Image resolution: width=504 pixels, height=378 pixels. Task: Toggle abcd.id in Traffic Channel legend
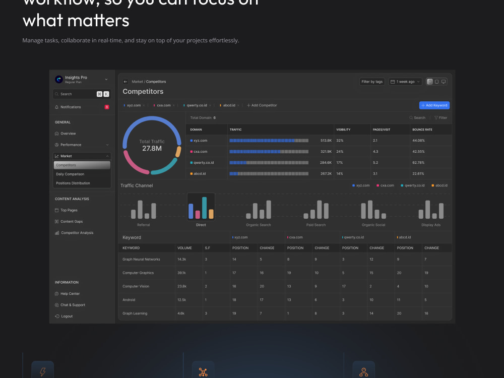[439, 185]
